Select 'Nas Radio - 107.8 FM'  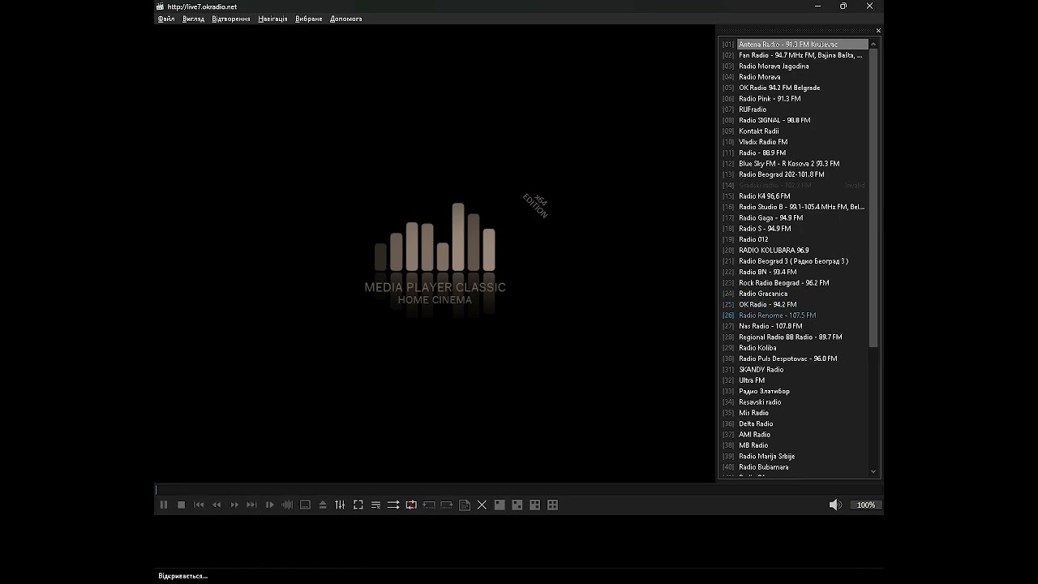pyautogui.click(x=794, y=326)
